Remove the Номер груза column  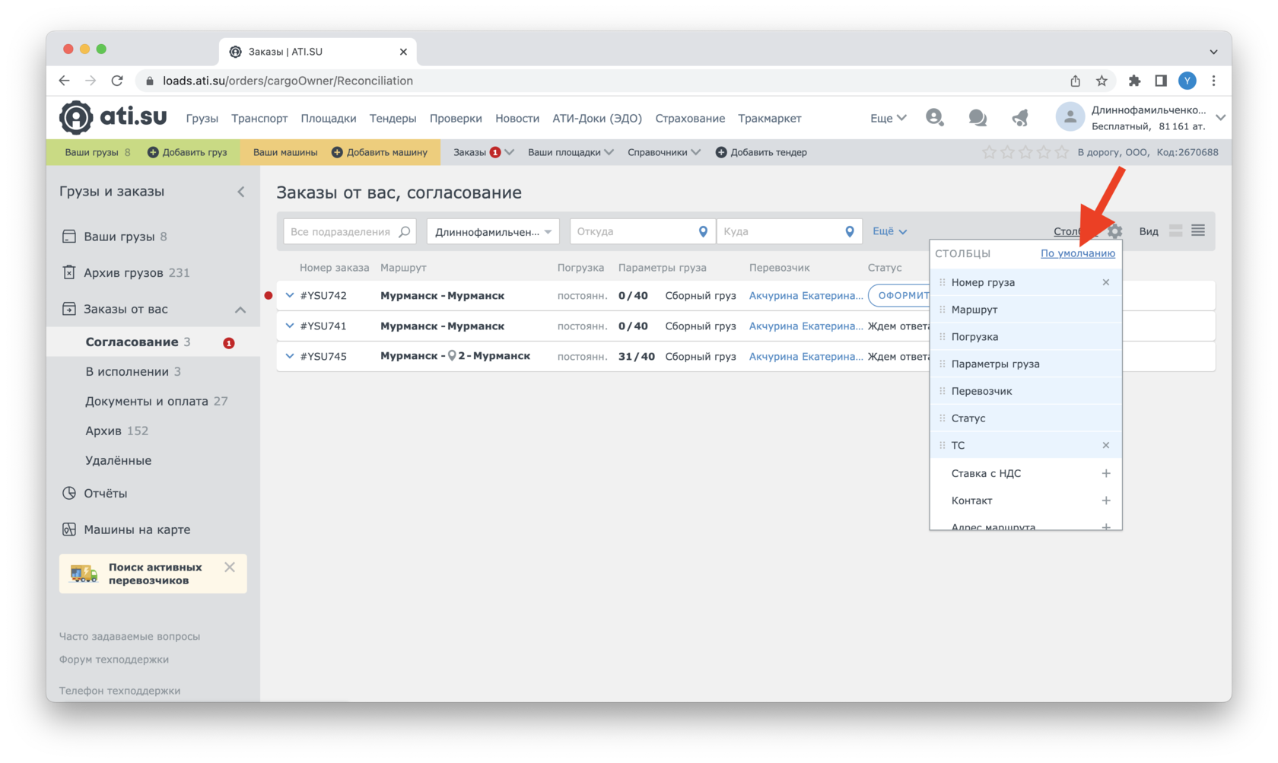click(1106, 282)
